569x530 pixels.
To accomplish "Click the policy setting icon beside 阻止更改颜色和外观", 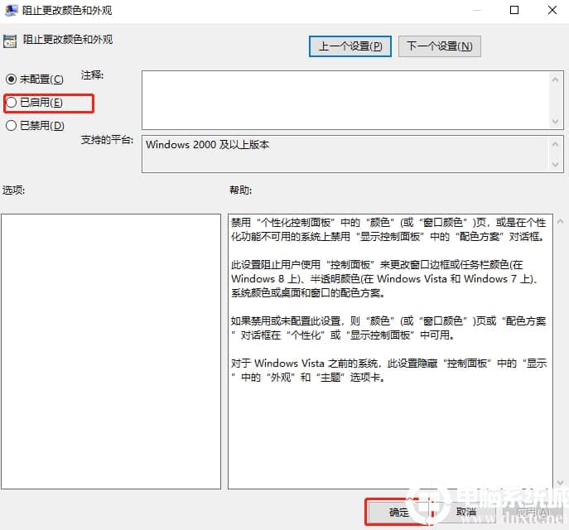I will pos(10,41).
